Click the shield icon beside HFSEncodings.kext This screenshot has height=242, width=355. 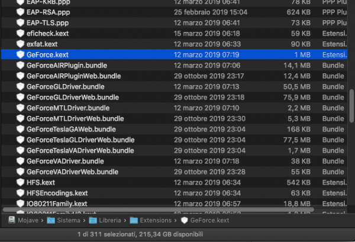click(x=20, y=193)
